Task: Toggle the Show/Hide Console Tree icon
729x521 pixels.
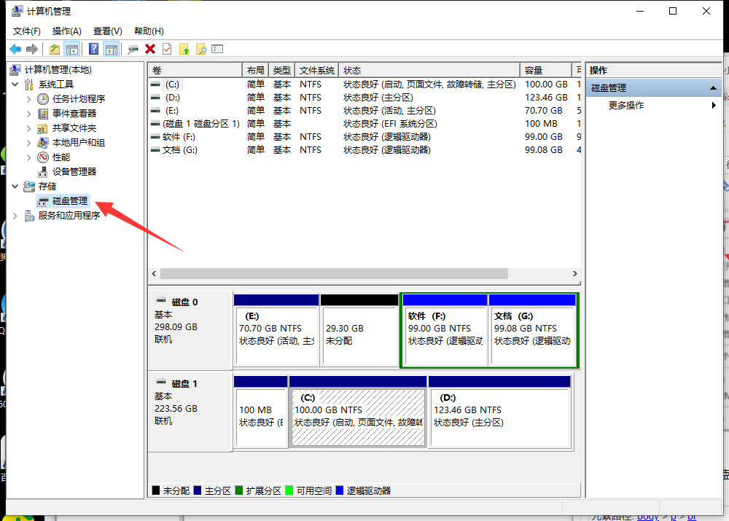Action: point(71,49)
